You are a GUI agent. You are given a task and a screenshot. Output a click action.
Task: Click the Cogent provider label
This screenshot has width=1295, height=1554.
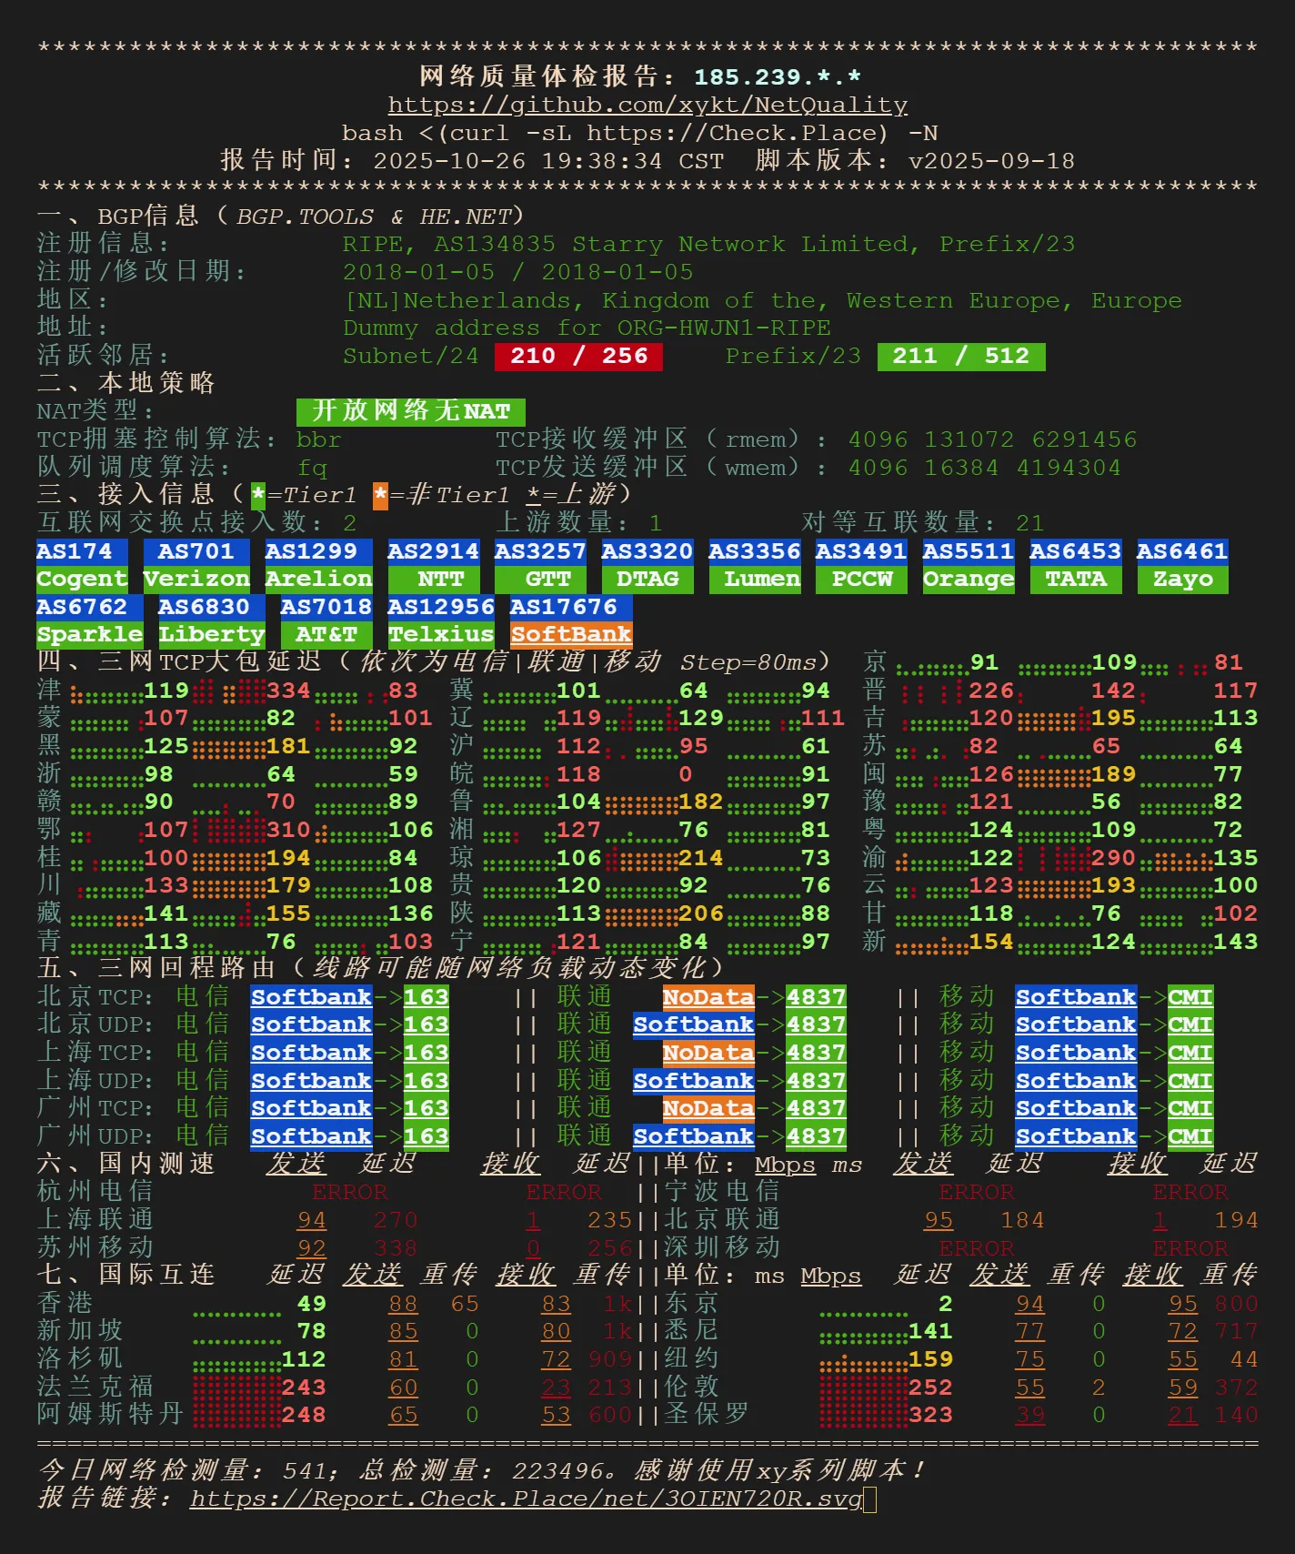[x=82, y=580]
